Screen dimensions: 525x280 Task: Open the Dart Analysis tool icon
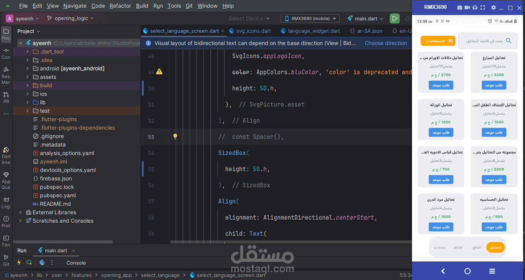click(x=6, y=150)
